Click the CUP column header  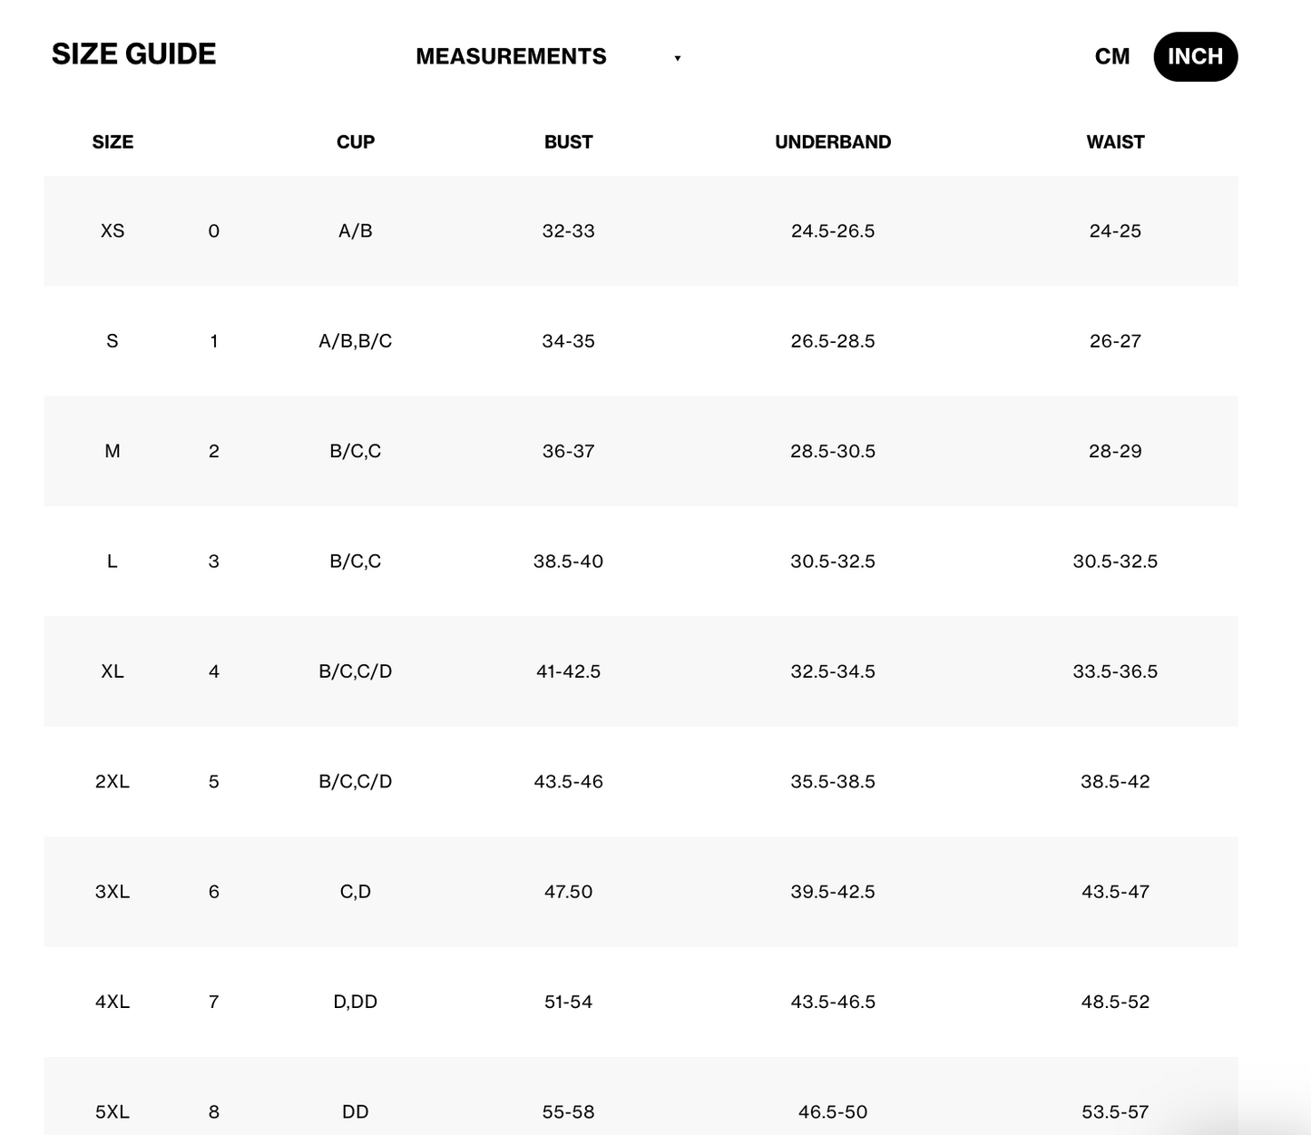[x=355, y=142]
